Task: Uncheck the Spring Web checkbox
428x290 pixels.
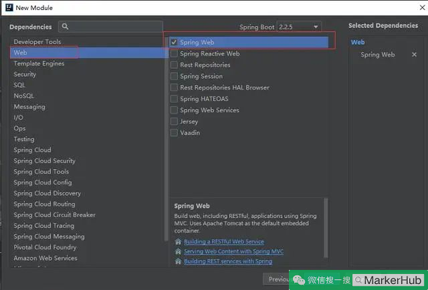Action: pos(174,42)
